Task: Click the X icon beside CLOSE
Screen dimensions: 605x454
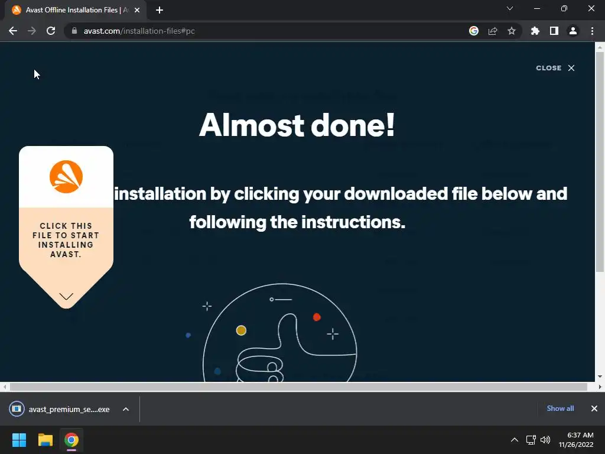Action: coord(571,68)
